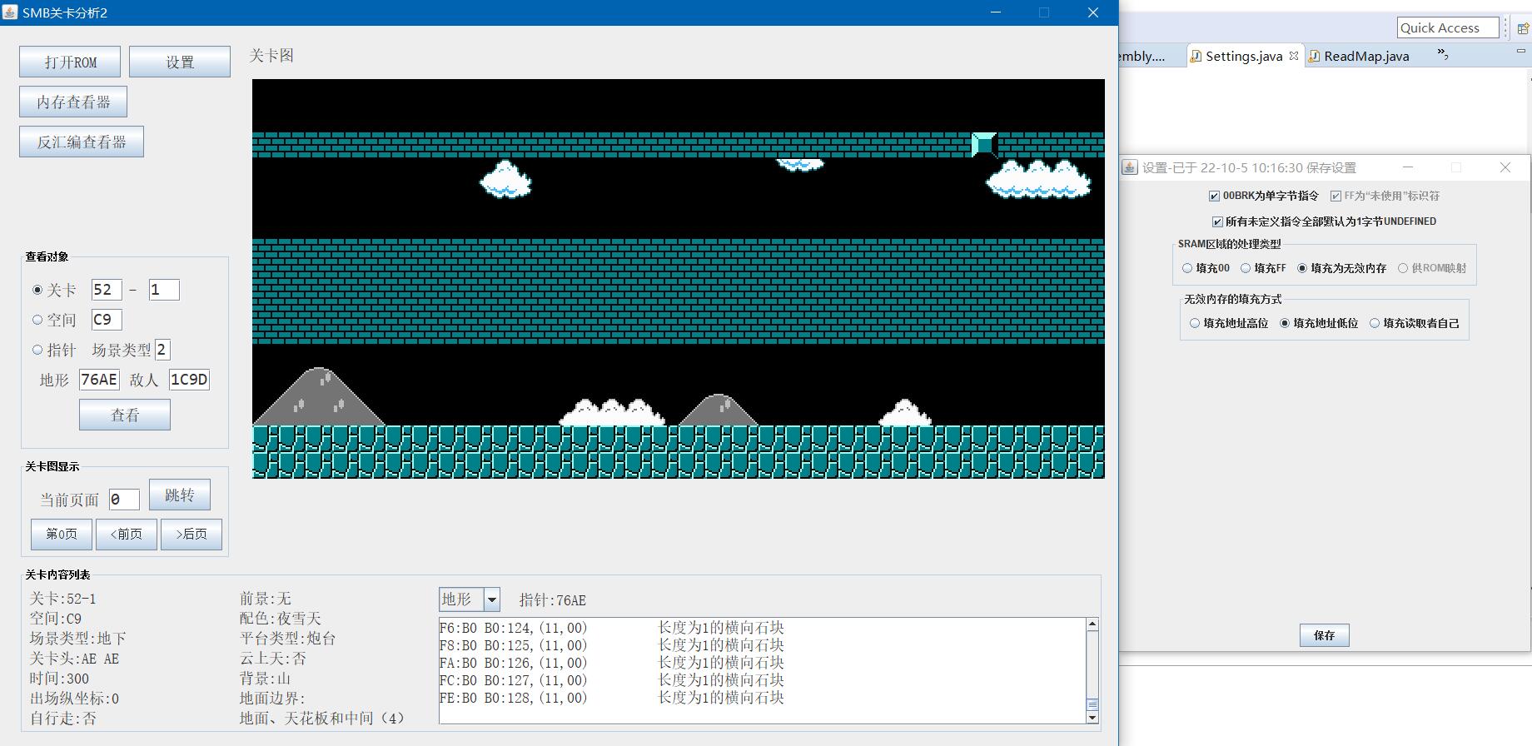Click the 关卡图 heading label
This screenshot has height=746, width=1532.
click(271, 55)
